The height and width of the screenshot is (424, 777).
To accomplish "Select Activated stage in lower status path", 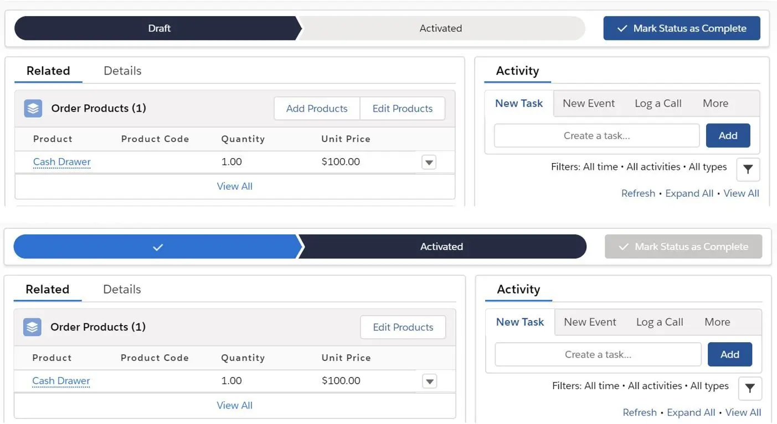I will [x=441, y=247].
